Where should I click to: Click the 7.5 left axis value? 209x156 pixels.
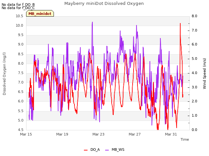(x=21, y=73)
